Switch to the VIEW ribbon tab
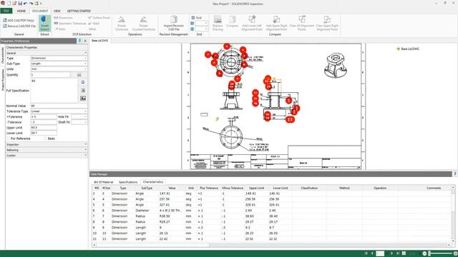This screenshot has width=458, height=257. 57,11
